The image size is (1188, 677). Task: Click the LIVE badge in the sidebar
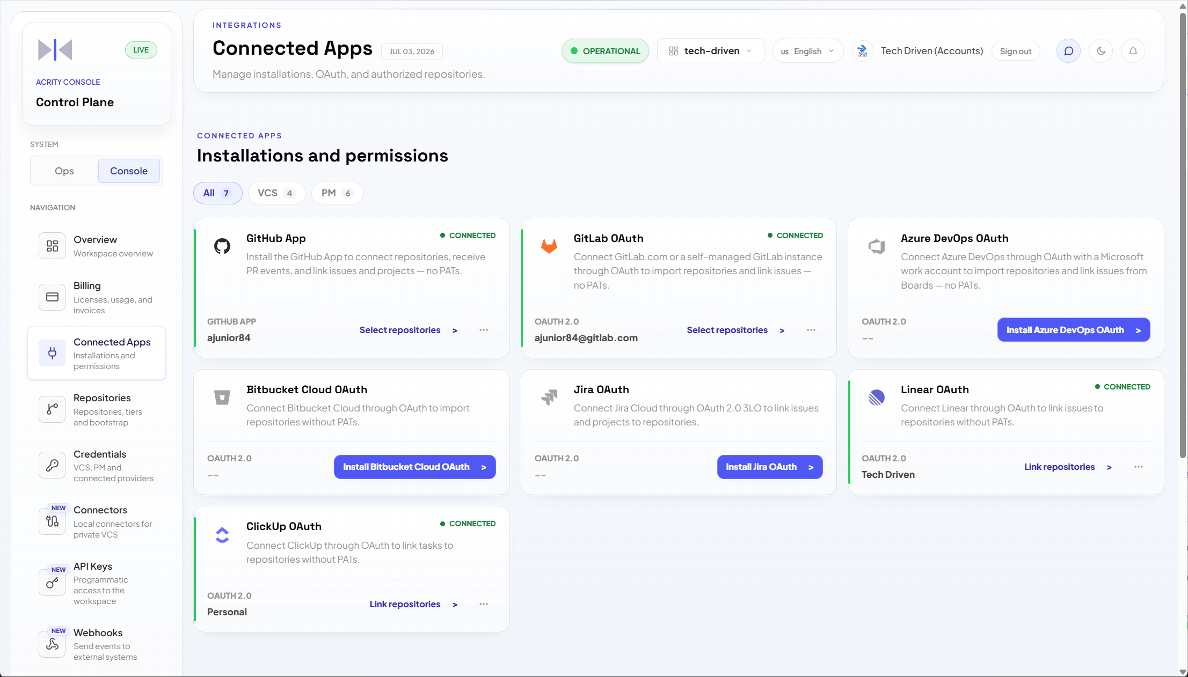(141, 50)
